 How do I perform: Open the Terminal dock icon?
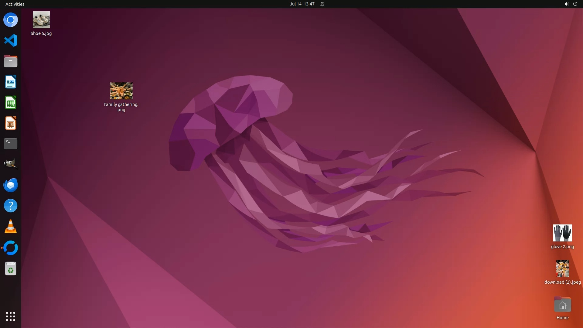[x=11, y=144]
